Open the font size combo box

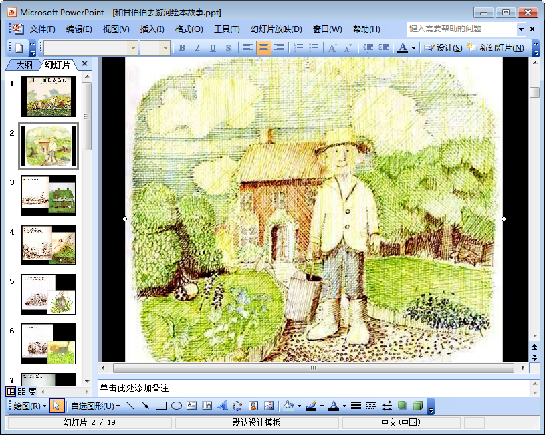[154, 48]
